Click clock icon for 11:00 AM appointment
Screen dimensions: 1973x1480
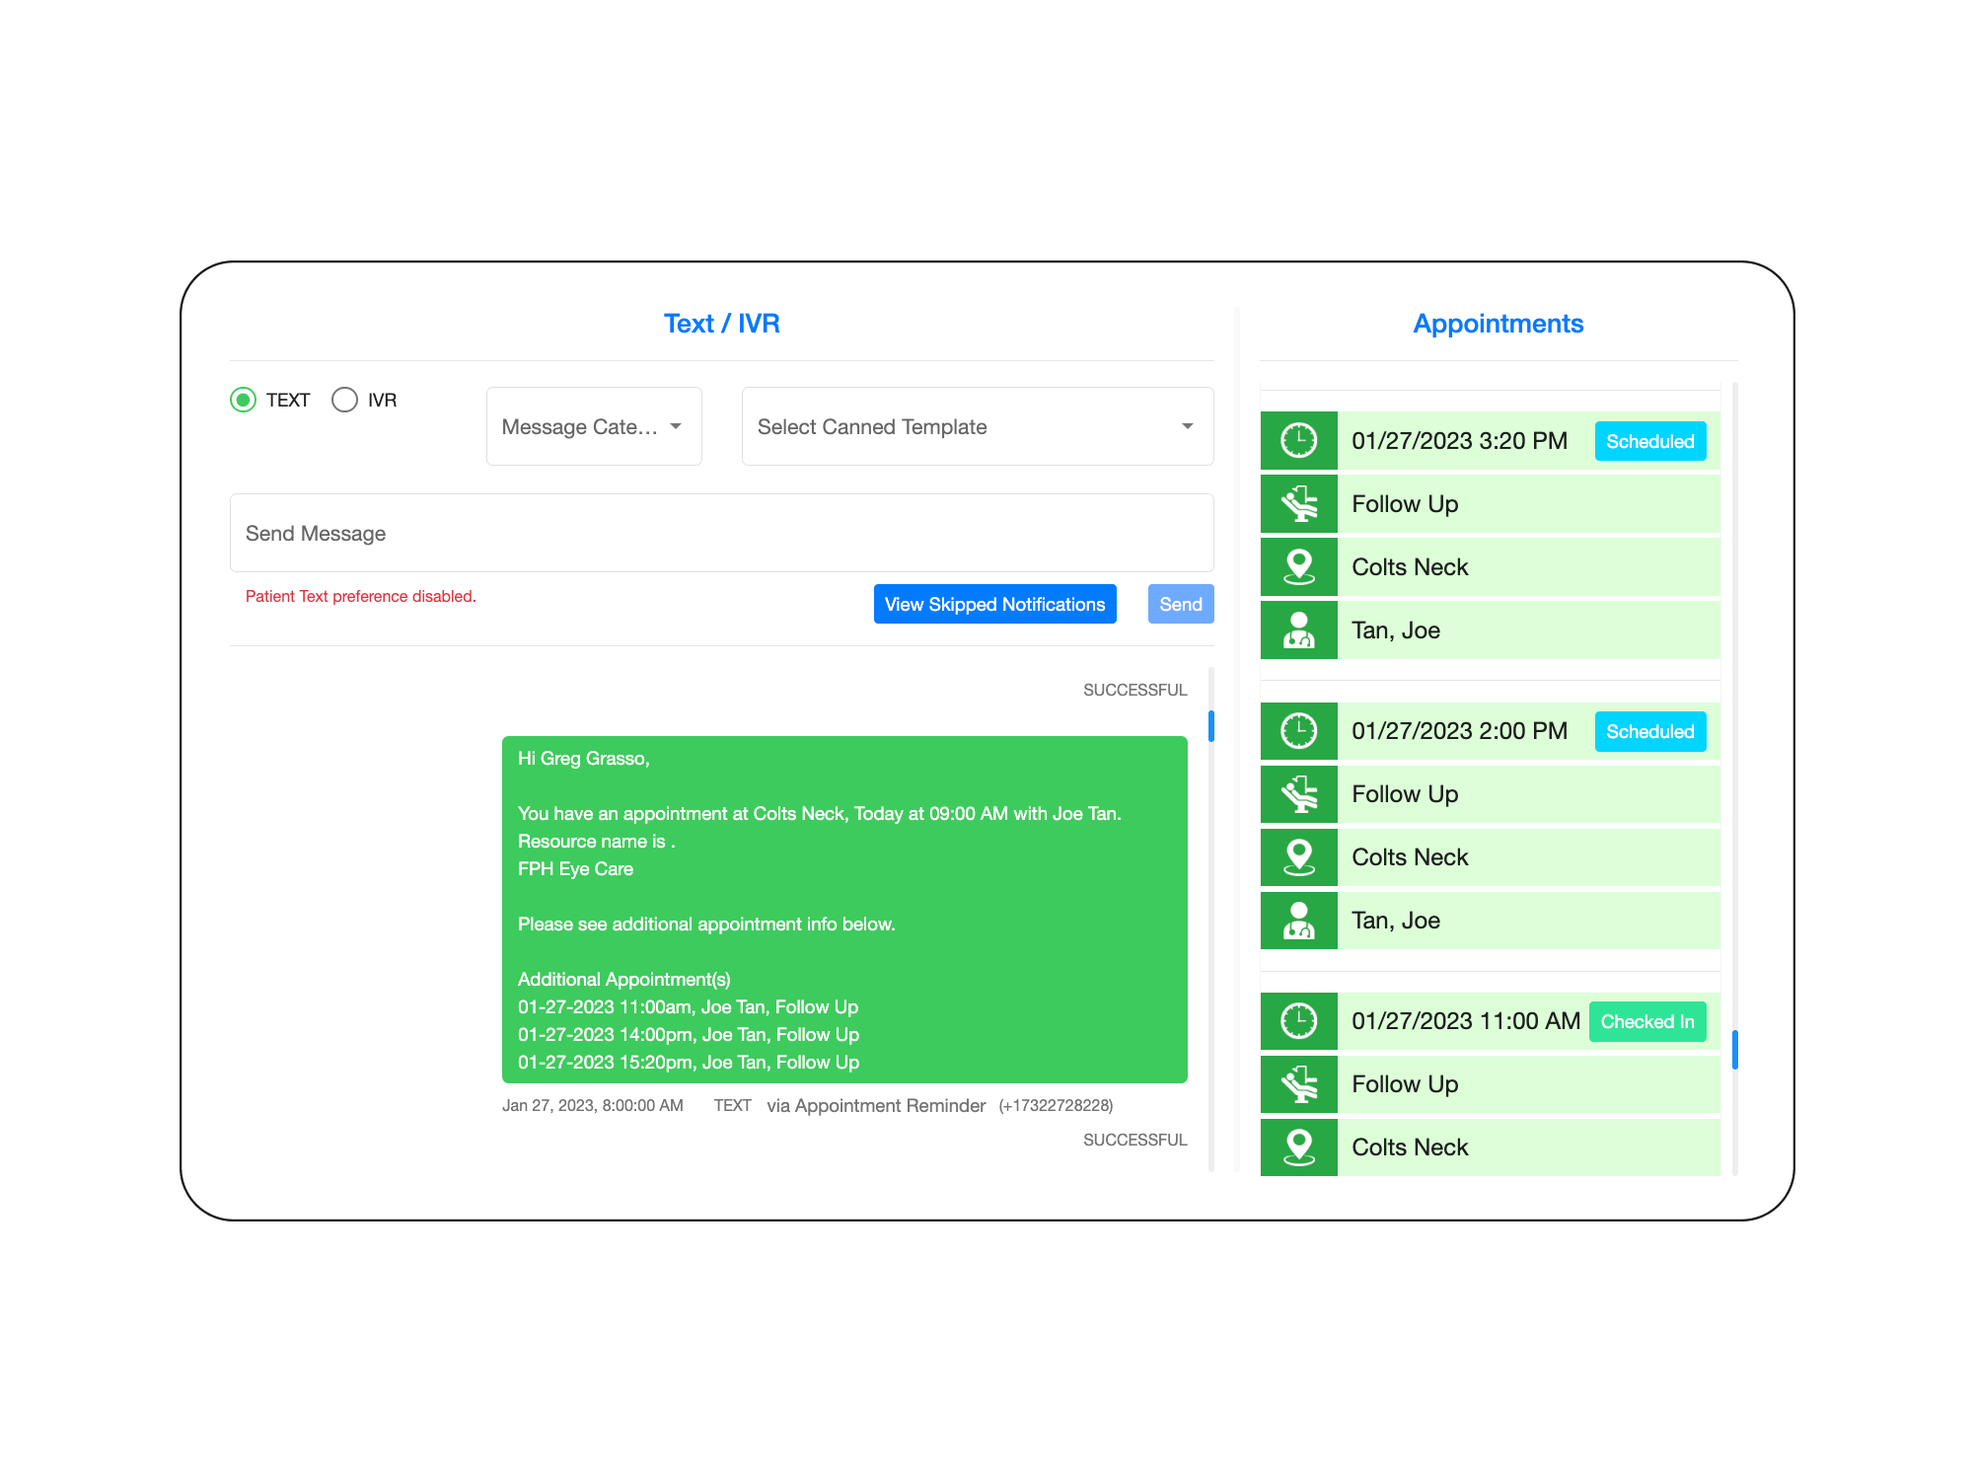[1298, 1020]
